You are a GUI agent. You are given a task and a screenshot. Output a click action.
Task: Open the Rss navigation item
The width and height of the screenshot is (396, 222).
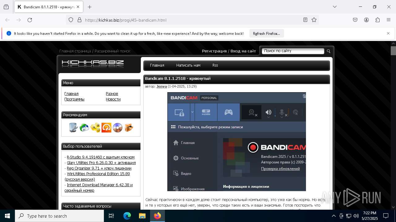215,65
